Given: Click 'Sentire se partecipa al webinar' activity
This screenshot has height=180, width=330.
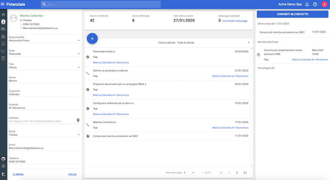Looking at the screenshot, I should (110, 71).
